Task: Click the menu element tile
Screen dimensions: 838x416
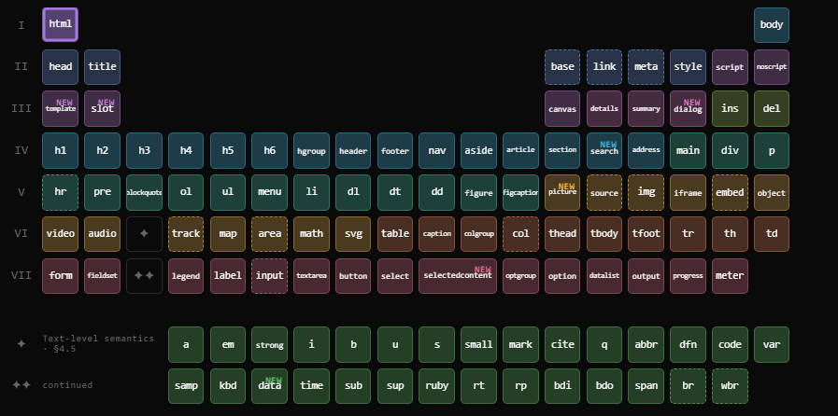Action: 269,192
